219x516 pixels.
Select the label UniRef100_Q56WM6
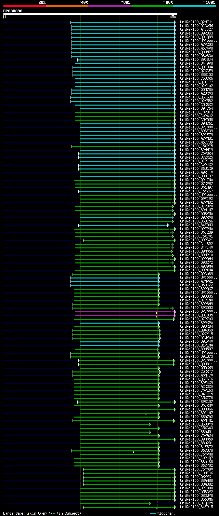[x=196, y=500]
